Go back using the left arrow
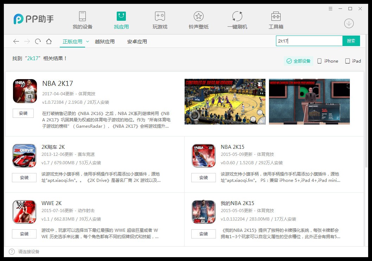The width and height of the screenshot is (372, 261). 16,42
